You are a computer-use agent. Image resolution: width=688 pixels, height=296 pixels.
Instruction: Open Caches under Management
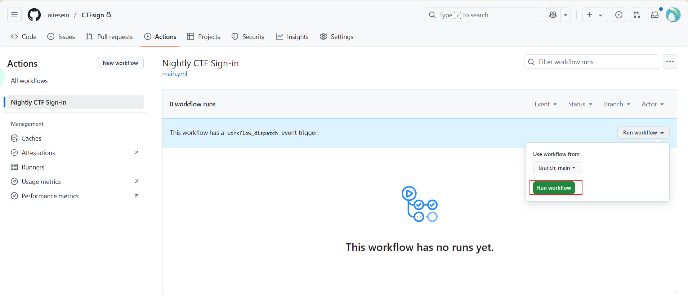click(x=31, y=138)
